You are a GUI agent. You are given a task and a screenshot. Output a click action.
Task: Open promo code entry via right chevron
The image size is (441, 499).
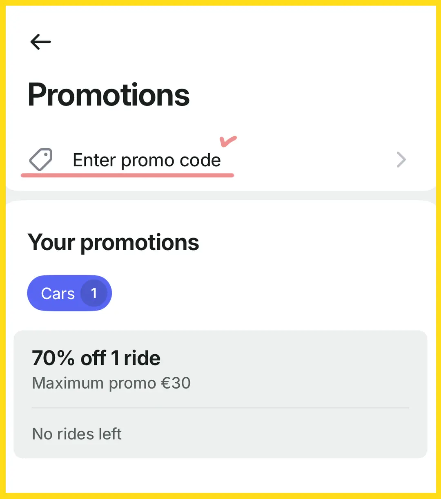coord(401,160)
